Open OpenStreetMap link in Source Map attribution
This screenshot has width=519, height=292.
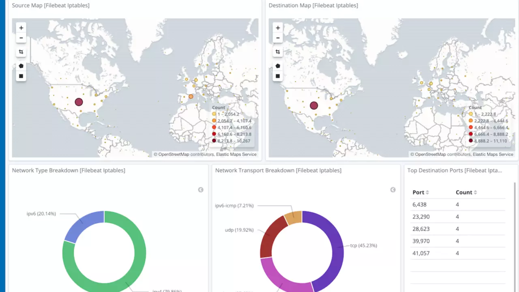pos(174,155)
